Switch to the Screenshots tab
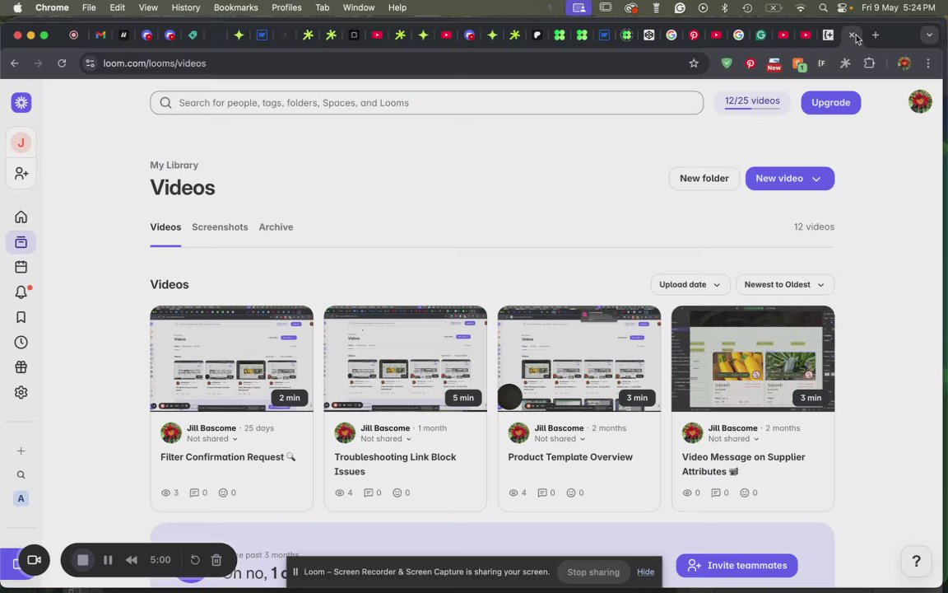 click(220, 227)
